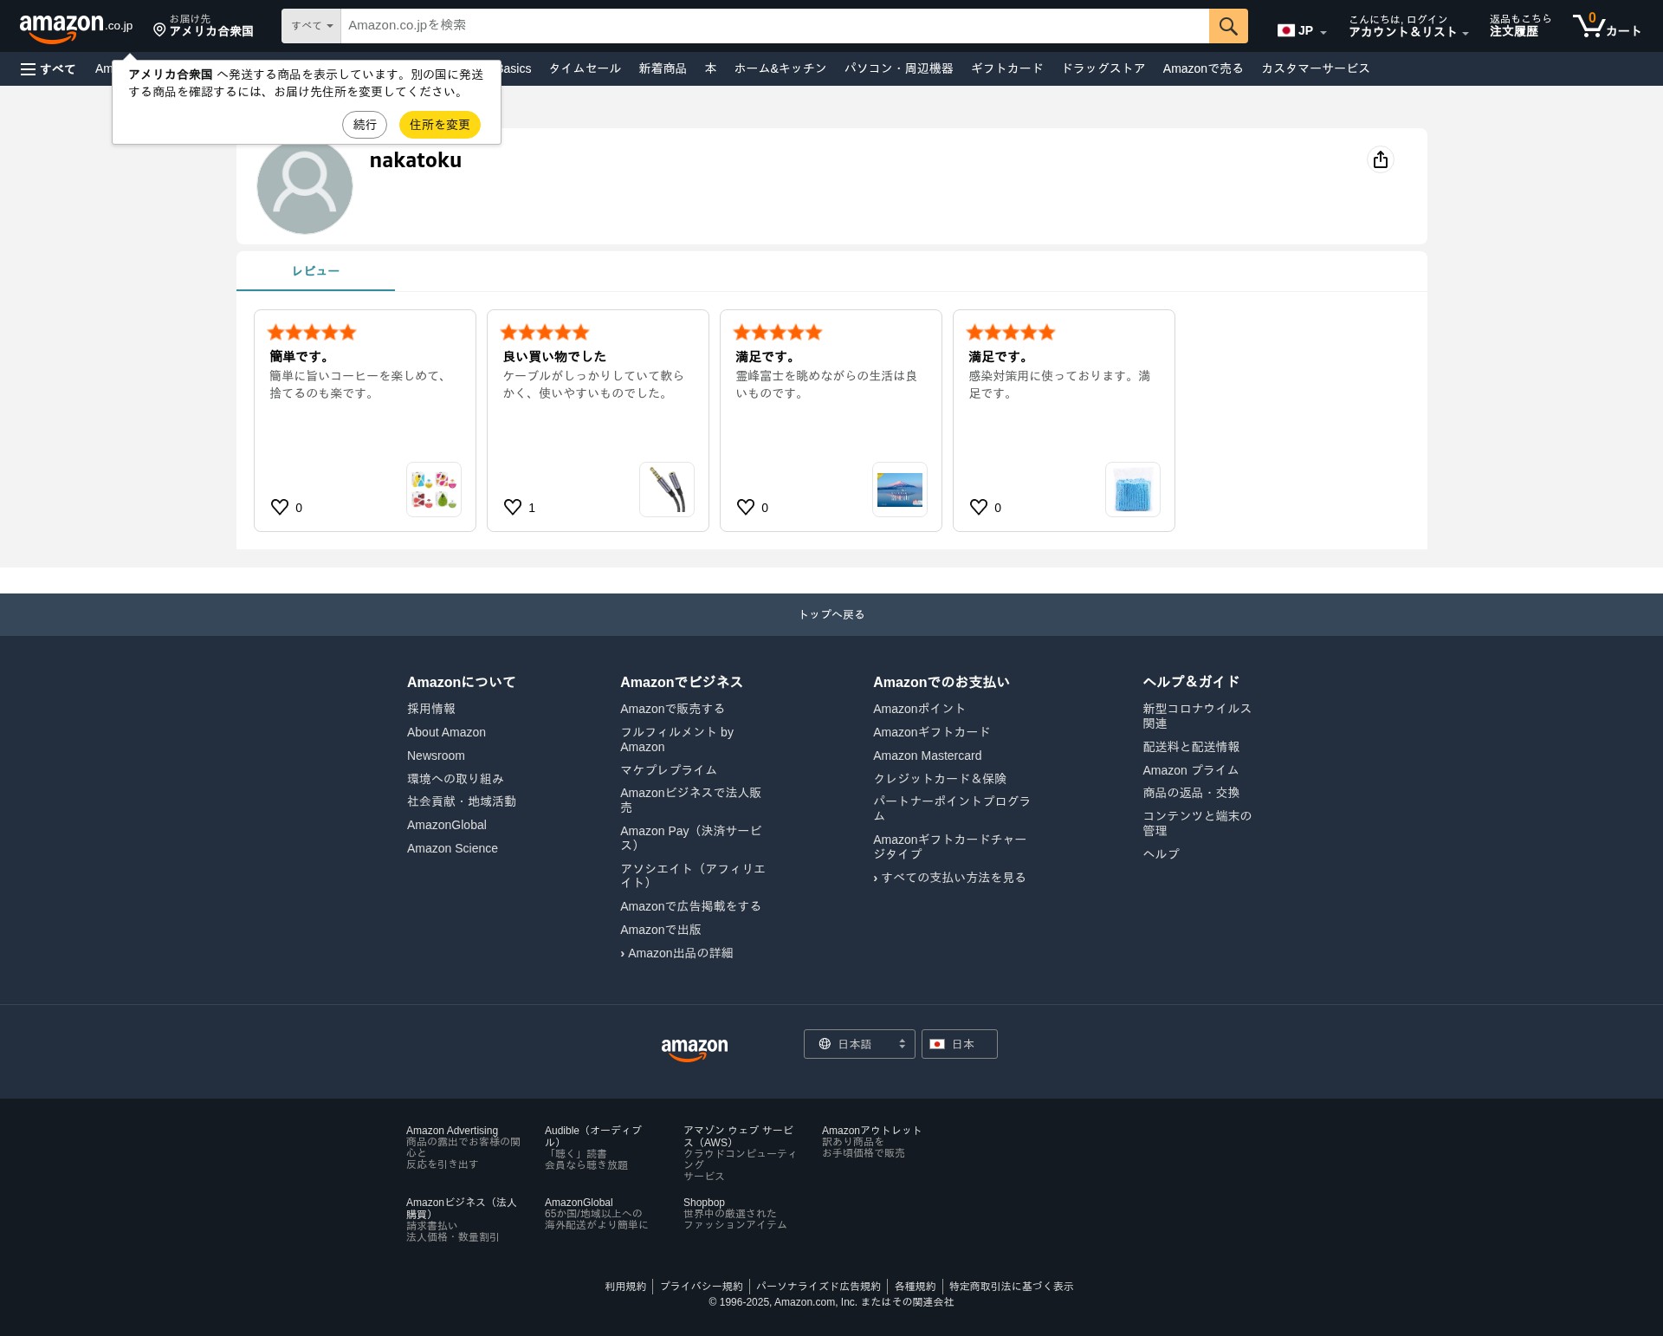Click the orange search magnifier button
This screenshot has height=1336, width=1663.
(x=1228, y=26)
